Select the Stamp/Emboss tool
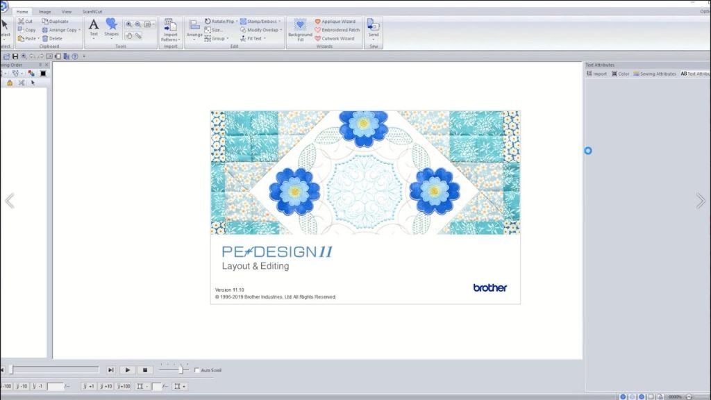 pos(261,21)
